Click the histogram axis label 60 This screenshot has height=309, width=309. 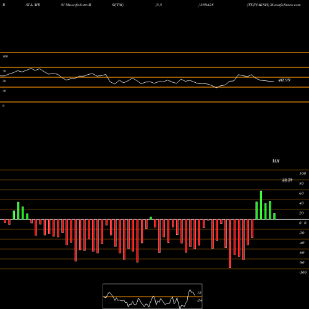301,193
